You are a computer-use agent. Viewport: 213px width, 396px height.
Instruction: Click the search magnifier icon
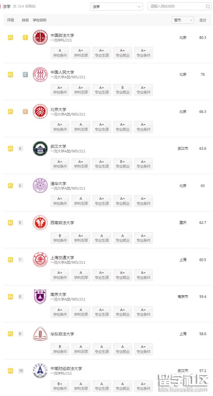click(x=208, y=7)
